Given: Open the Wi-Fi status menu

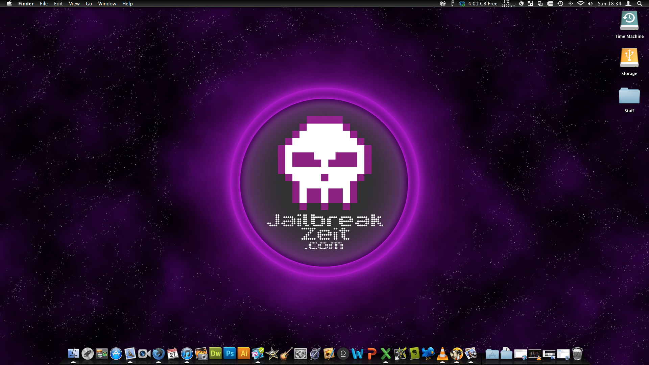Looking at the screenshot, I should click(580, 4).
